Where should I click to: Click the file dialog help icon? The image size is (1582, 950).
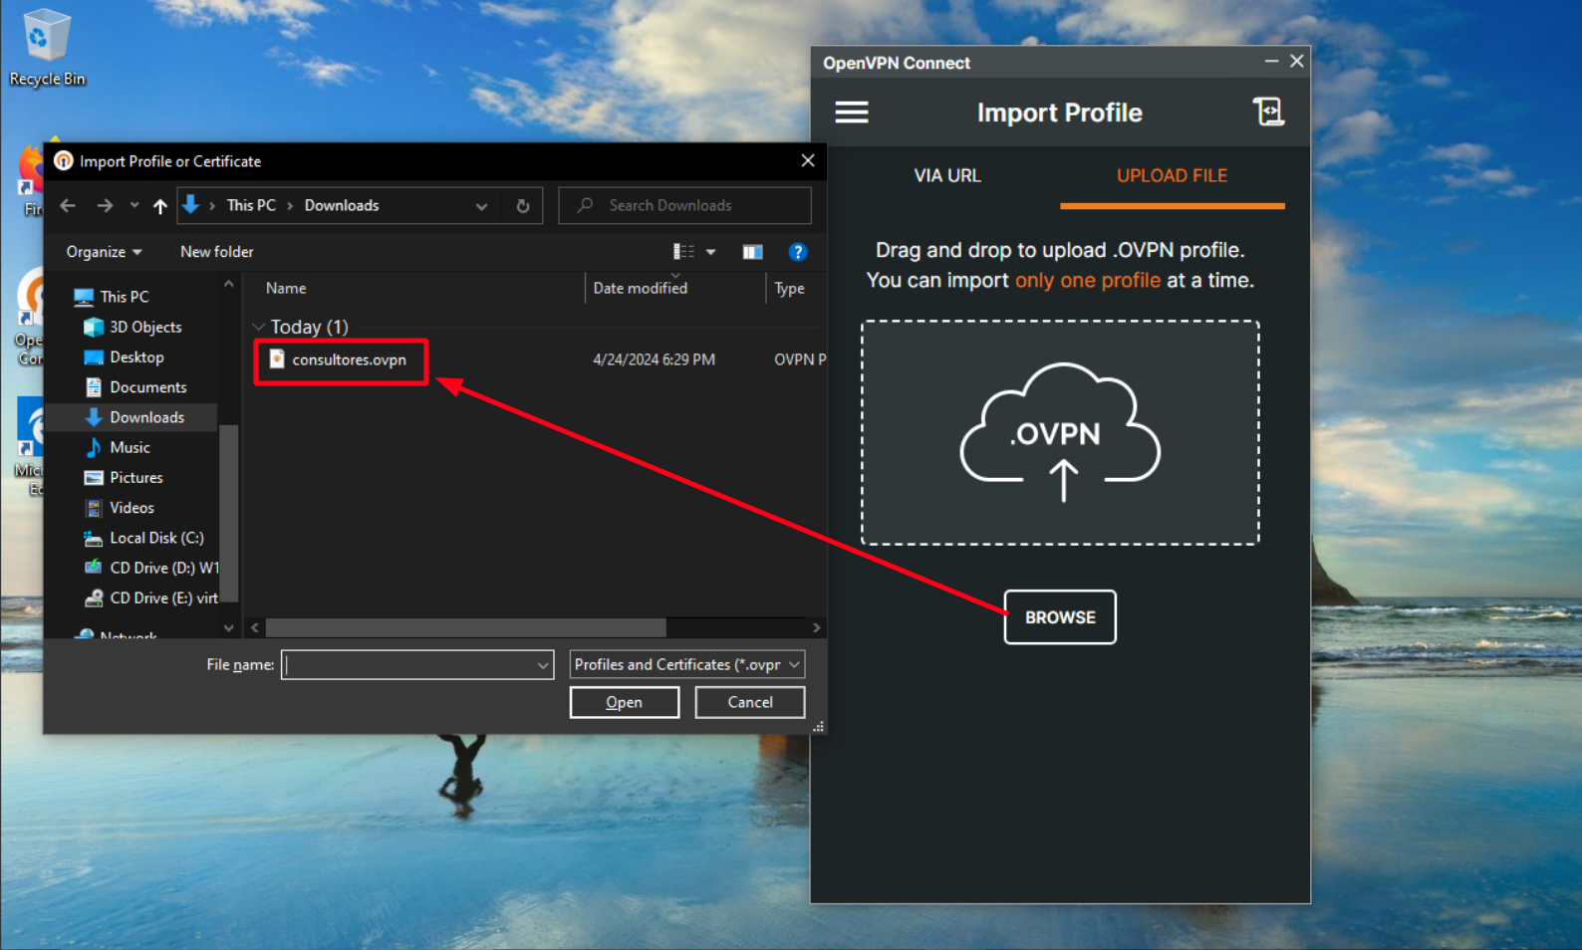coord(797,252)
